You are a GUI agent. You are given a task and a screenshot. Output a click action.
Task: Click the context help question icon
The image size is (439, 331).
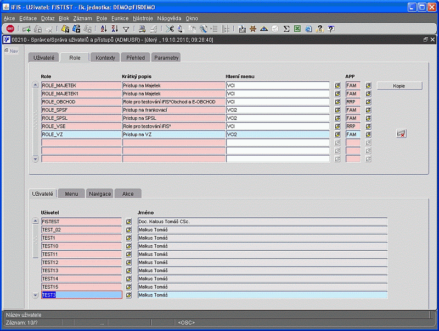331,29
